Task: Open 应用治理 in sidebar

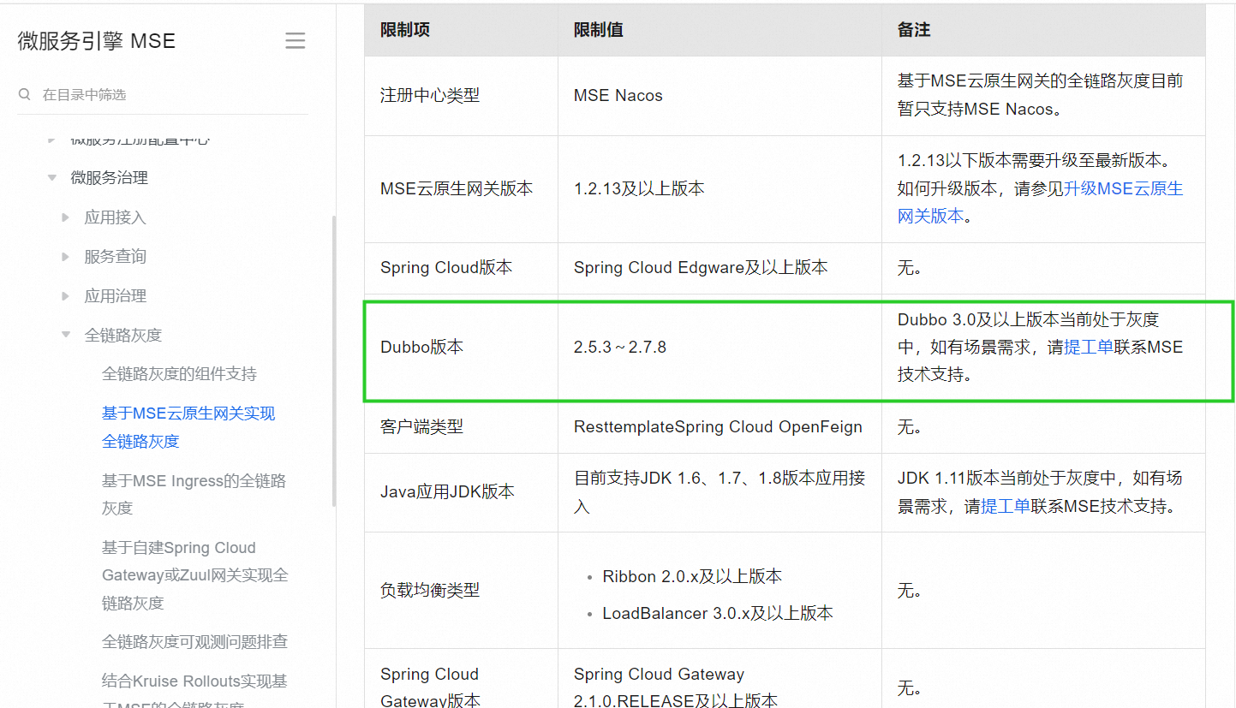Action: [115, 296]
